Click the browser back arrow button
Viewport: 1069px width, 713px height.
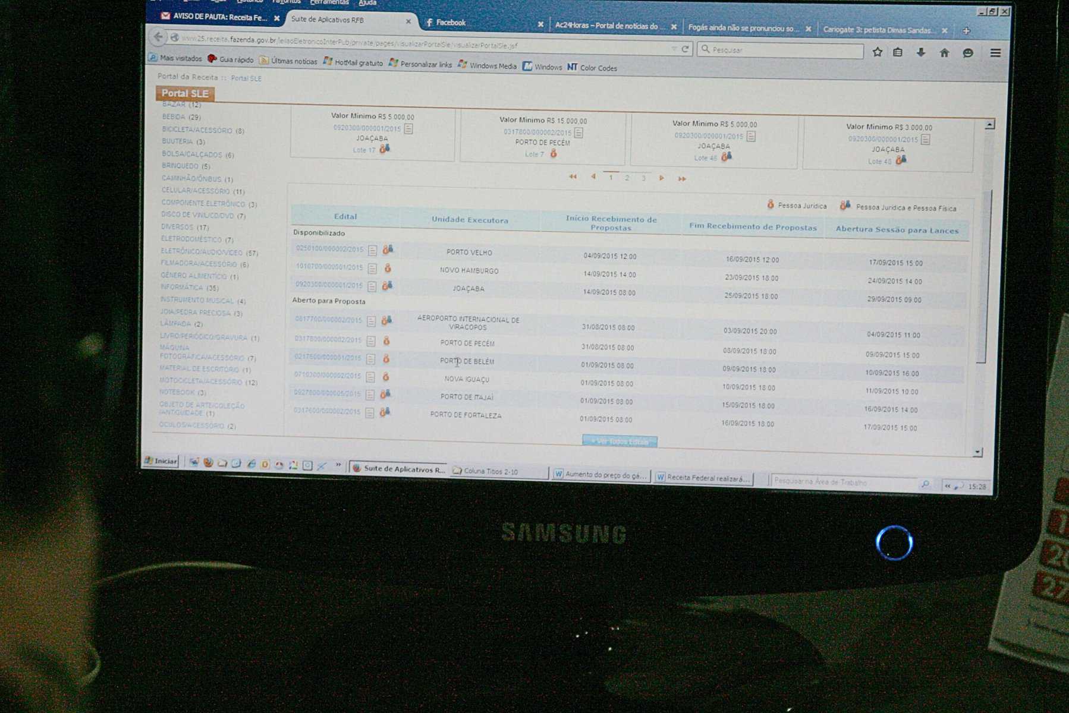click(x=158, y=37)
